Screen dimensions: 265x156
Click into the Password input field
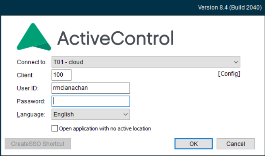pos(91,101)
